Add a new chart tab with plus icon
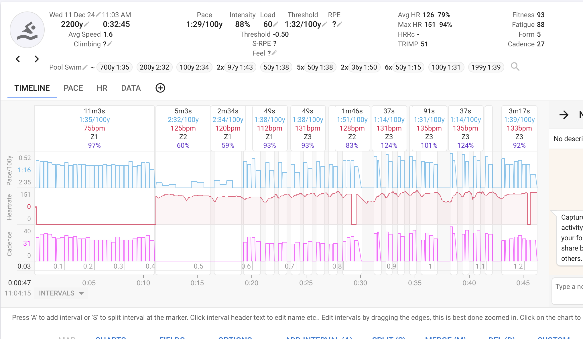The width and height of the screenshot is (583, 339). click(x=160, y=88)
